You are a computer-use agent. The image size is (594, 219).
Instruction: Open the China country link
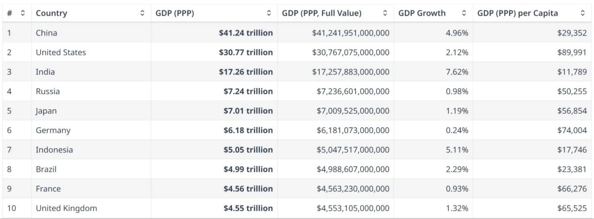pyautogui.click(x=46, y=33)
